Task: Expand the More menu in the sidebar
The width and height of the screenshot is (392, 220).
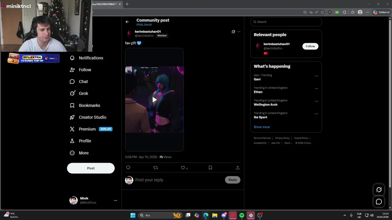Action: pyautogui.click(x=79, y=153)
